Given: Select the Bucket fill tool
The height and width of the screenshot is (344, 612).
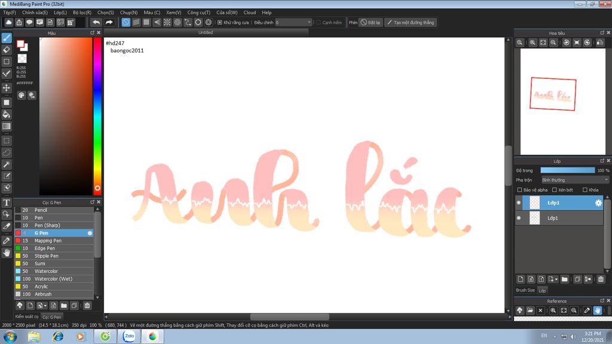Looking at the screenshot, I should coord(7,114).
